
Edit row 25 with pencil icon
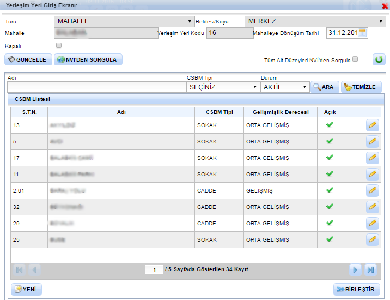373,239
